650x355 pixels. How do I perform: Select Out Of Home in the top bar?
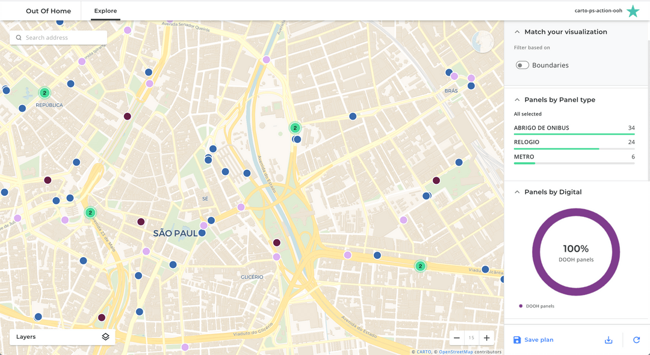pos(48,10)
